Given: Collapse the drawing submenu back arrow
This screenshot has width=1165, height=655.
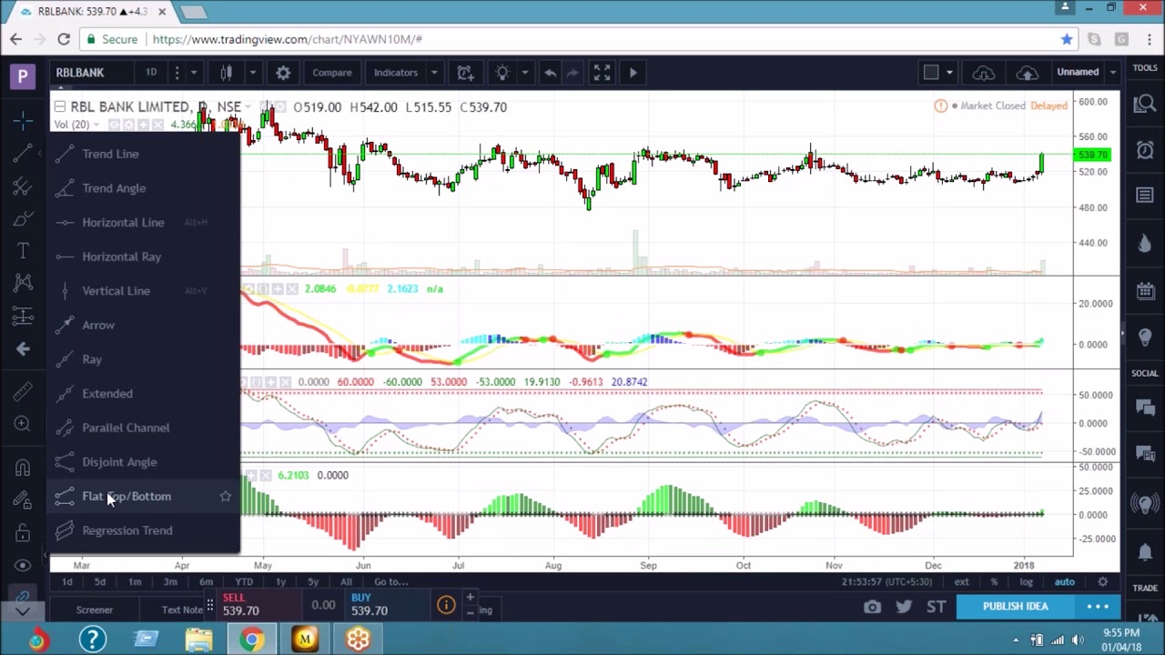Looking at the screenshot, I should [23, 348].
